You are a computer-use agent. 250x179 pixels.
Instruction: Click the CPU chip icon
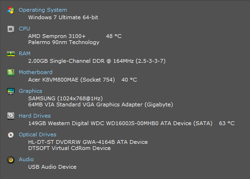(11, 29)
